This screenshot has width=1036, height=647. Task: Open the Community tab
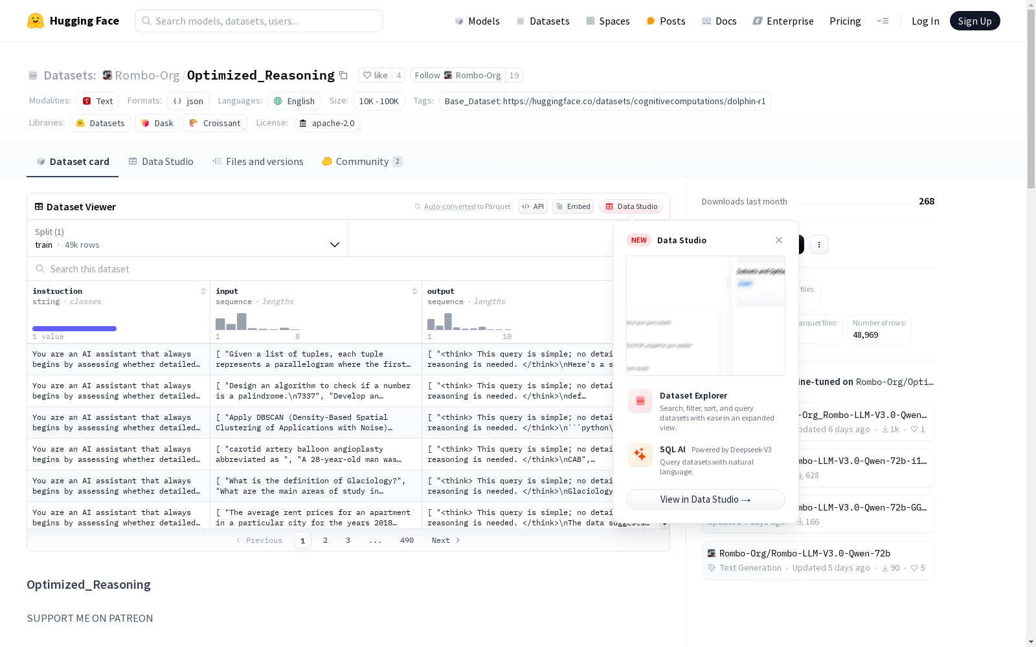(362, 161)
